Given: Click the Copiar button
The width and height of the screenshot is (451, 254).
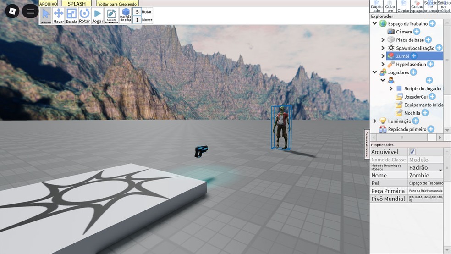Looking at the screenshot, I should tap(403, 6).
